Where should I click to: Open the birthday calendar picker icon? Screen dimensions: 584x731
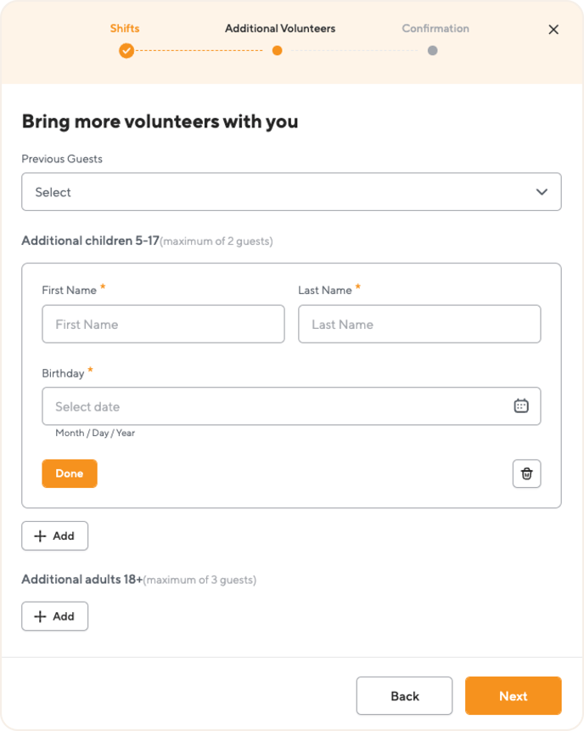(521, 406)
